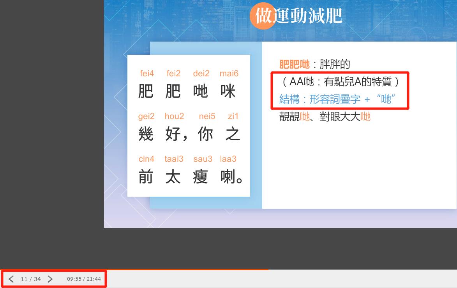Jump ahead on the grey unplayed progress bar
This screenshot has width=457, height=288.
click(x=362, y=269)
